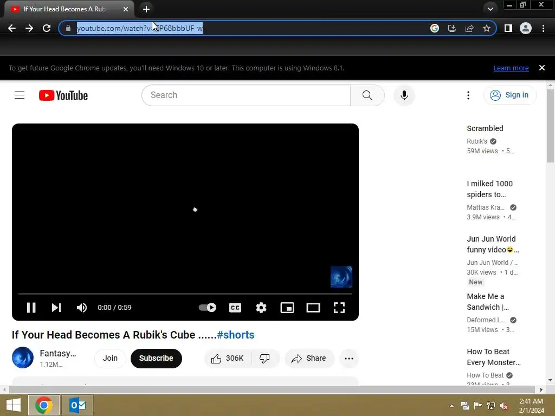Open the YouTube hamburger guide menu
The width and height of the screenshot is (555, 416).
pos(20,95)
